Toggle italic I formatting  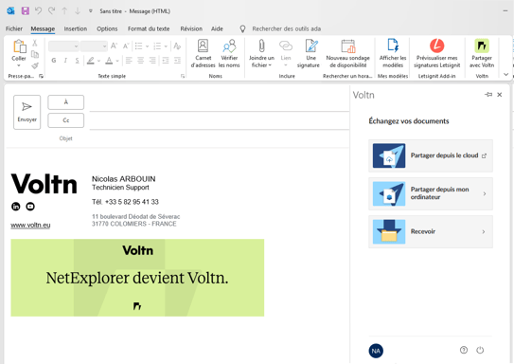65,61
